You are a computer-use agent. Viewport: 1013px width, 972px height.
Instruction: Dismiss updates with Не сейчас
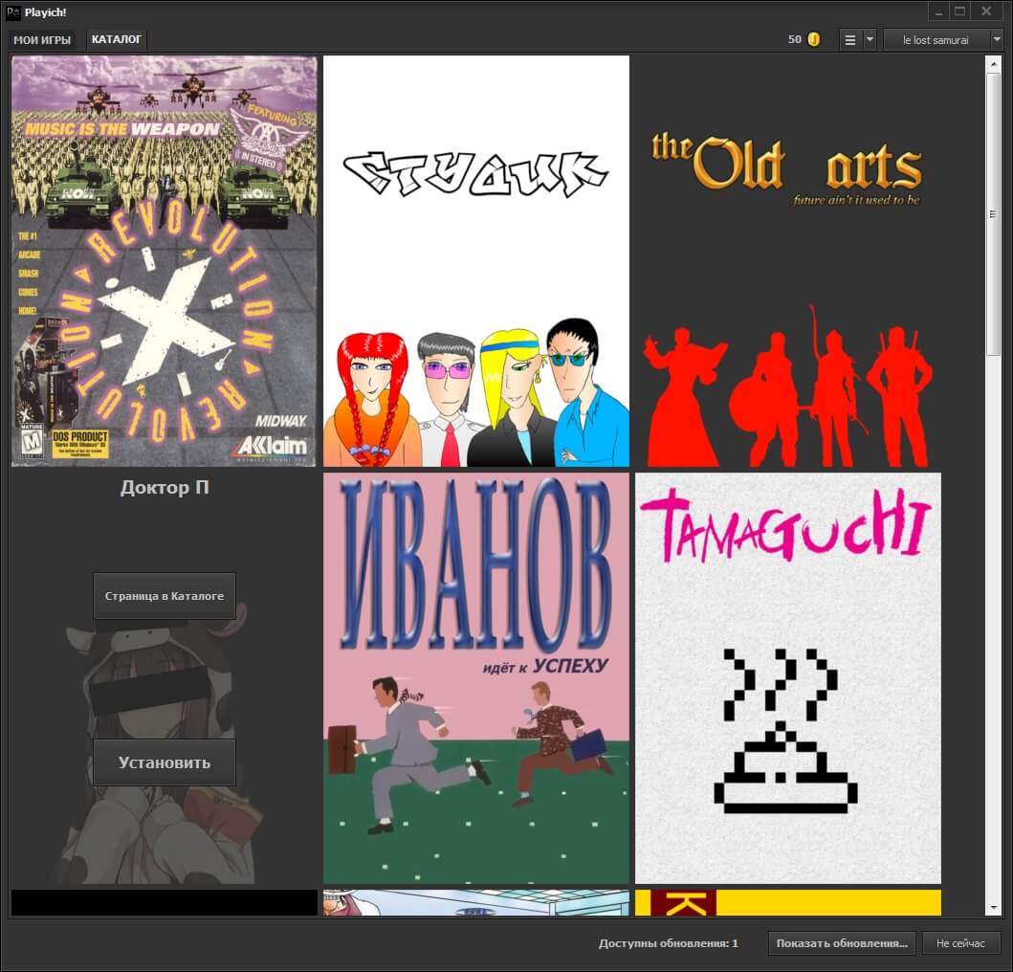tap(960, 943)
